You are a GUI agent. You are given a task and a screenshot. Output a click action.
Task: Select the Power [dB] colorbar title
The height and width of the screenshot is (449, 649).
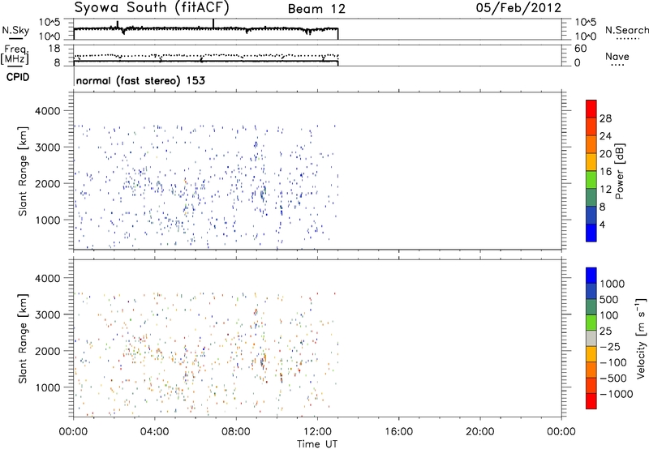620,171
